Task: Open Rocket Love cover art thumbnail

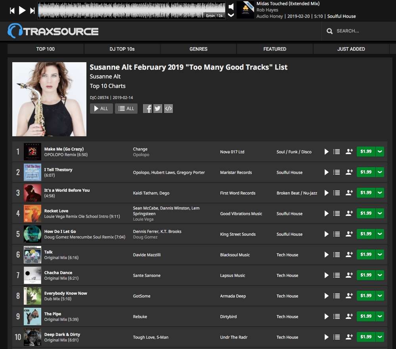Action: [x=33, y=214]
